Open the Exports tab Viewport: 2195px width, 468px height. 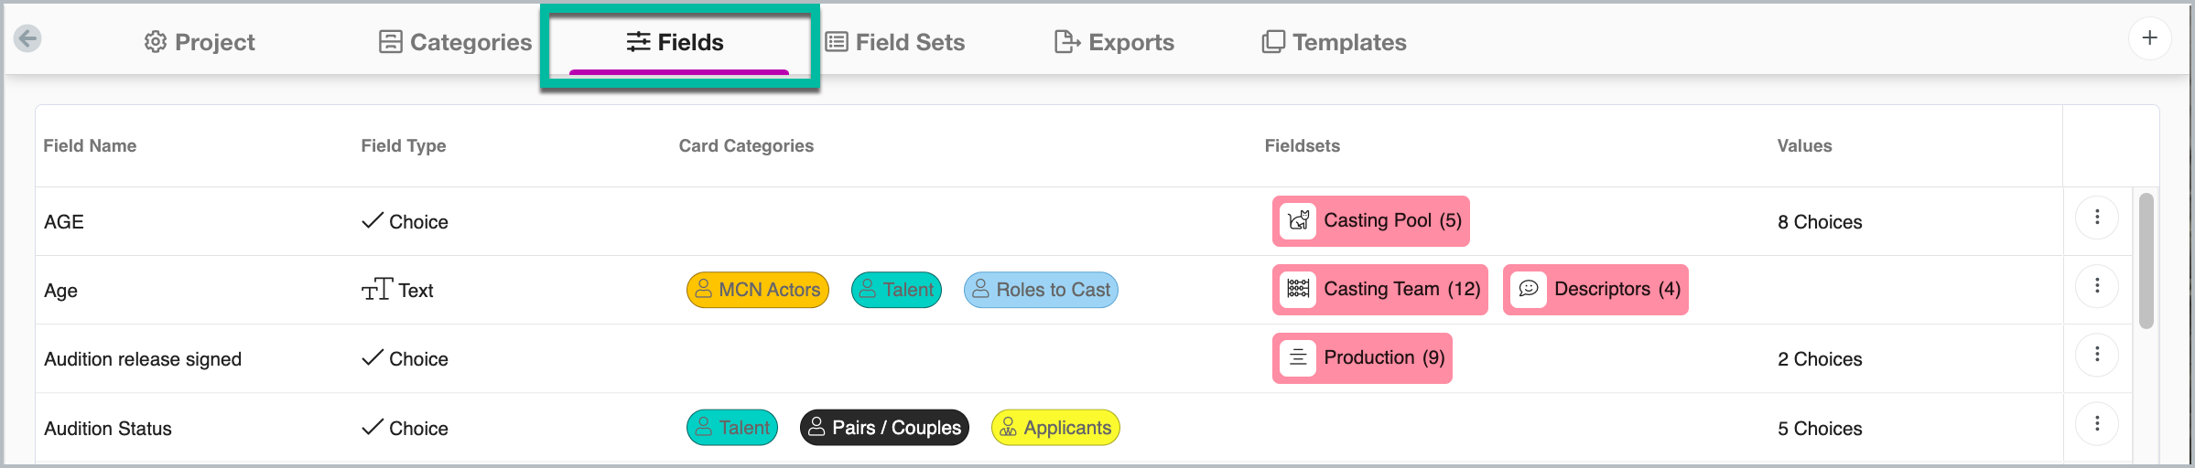(1114, 42)
